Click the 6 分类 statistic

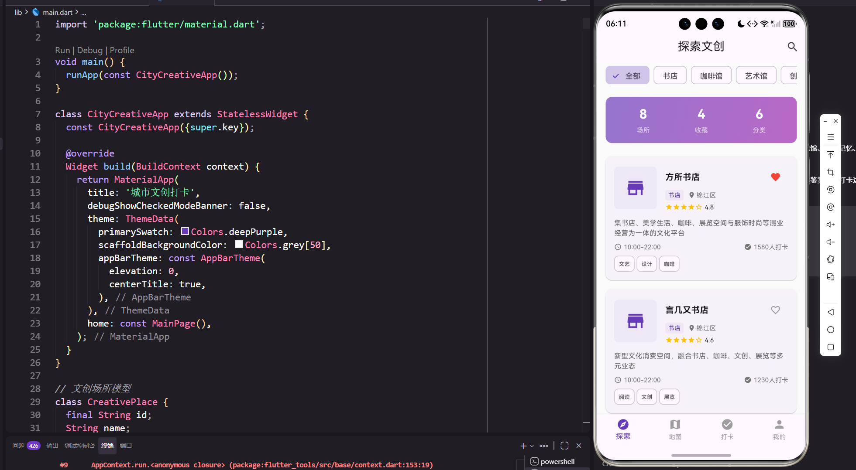tap(759, 120)
